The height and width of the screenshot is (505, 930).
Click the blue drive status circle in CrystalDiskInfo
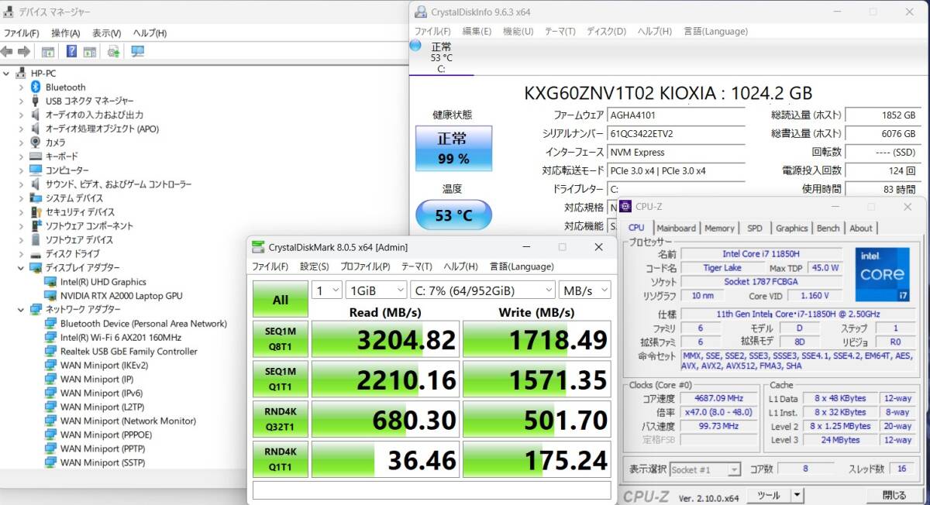point(415,46)
